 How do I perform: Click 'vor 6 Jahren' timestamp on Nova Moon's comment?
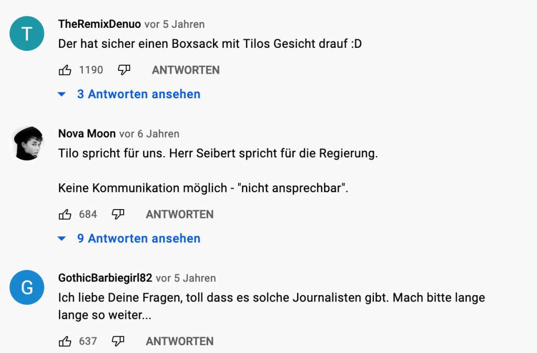pyautogui.click(x=149, y=134)
